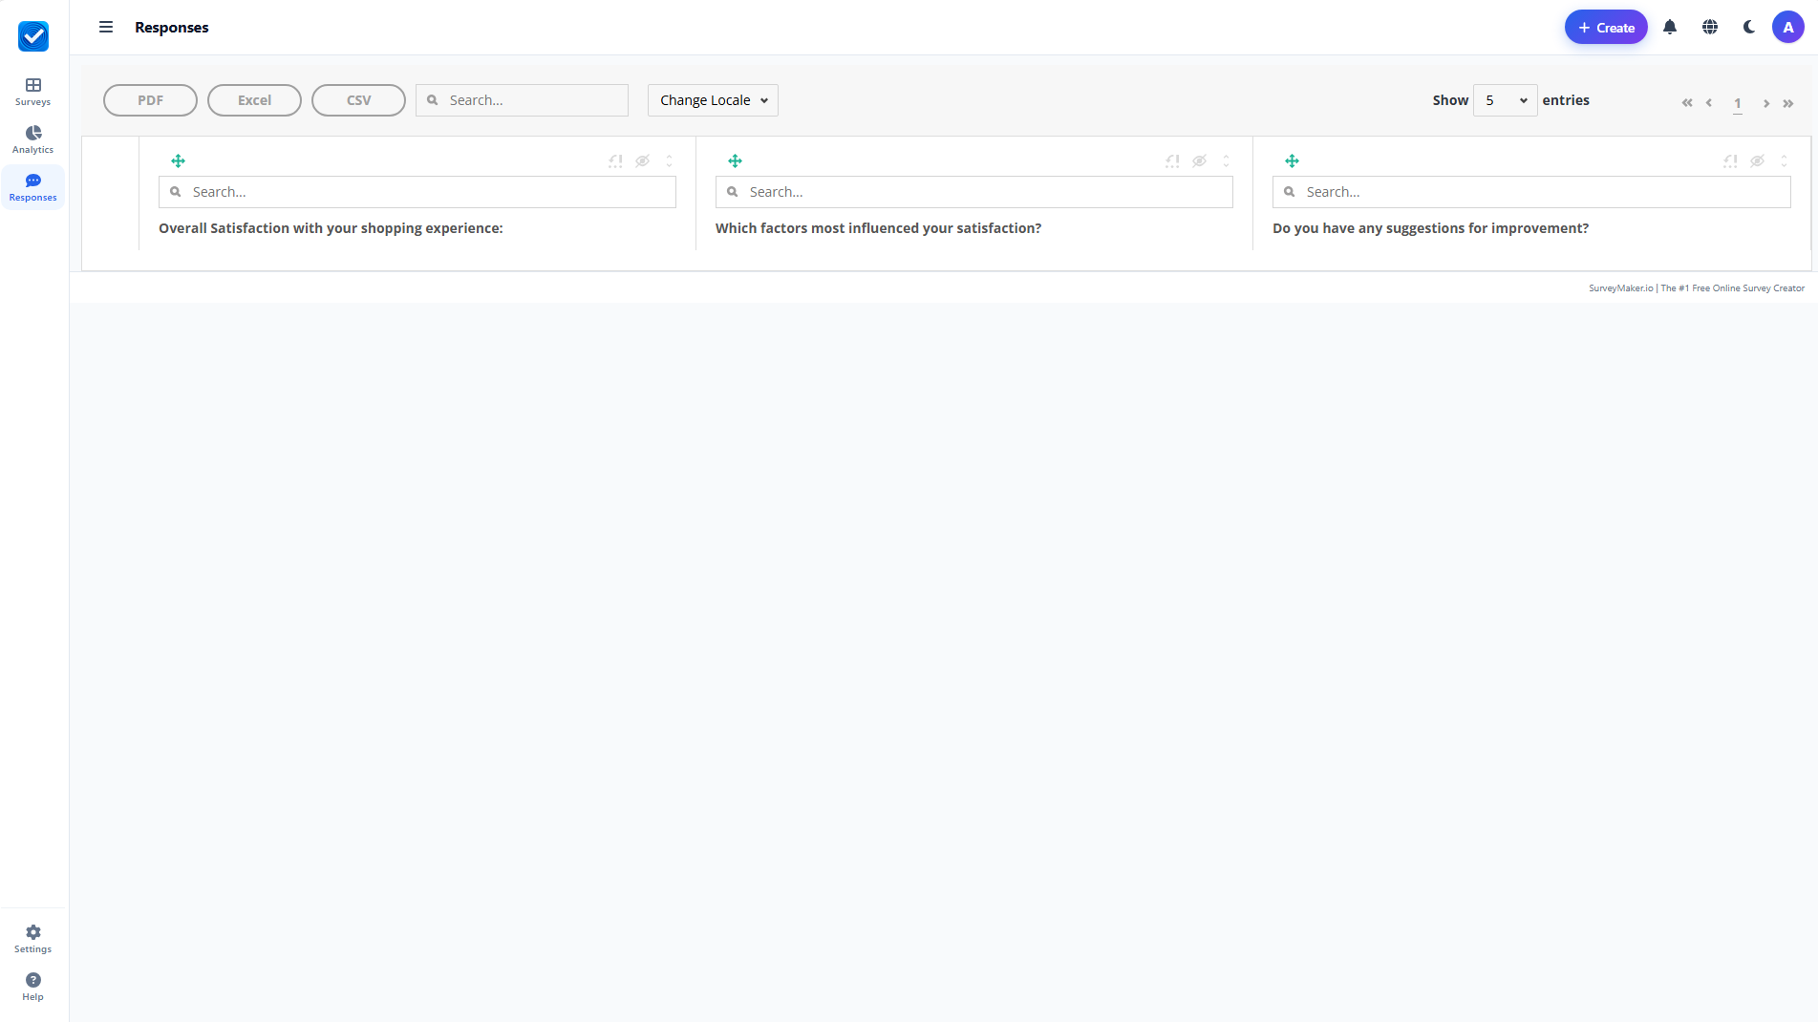Open the user avatar menu
The width and height of the screenshot is (1818, 1022).
tap(1788, 27)
